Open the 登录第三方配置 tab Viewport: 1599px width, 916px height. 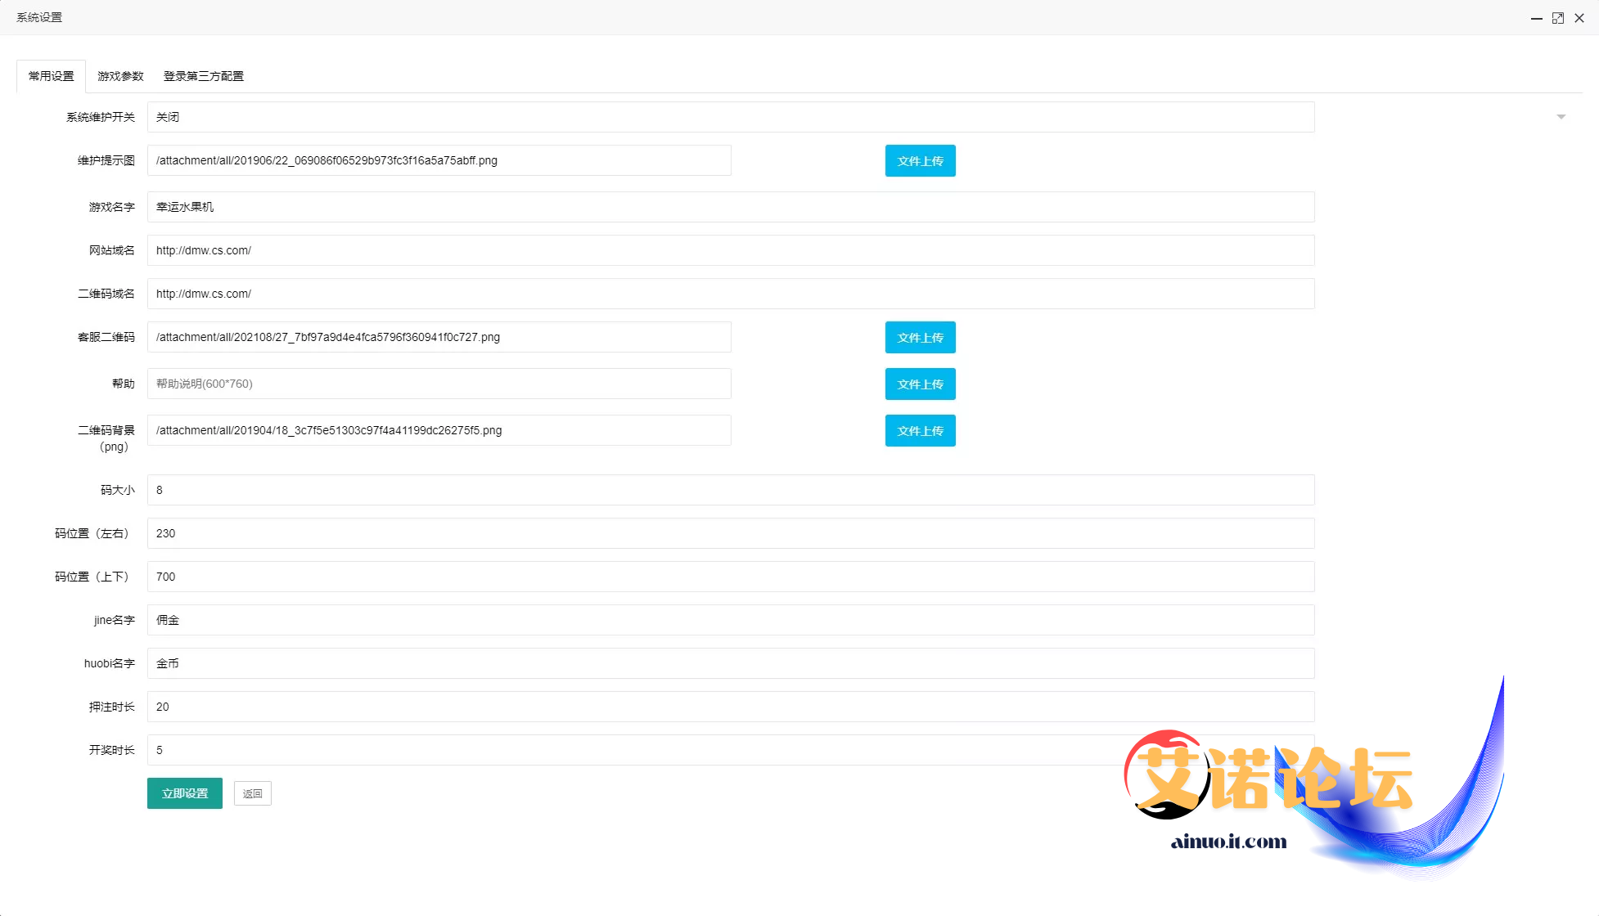coord(204,76)
